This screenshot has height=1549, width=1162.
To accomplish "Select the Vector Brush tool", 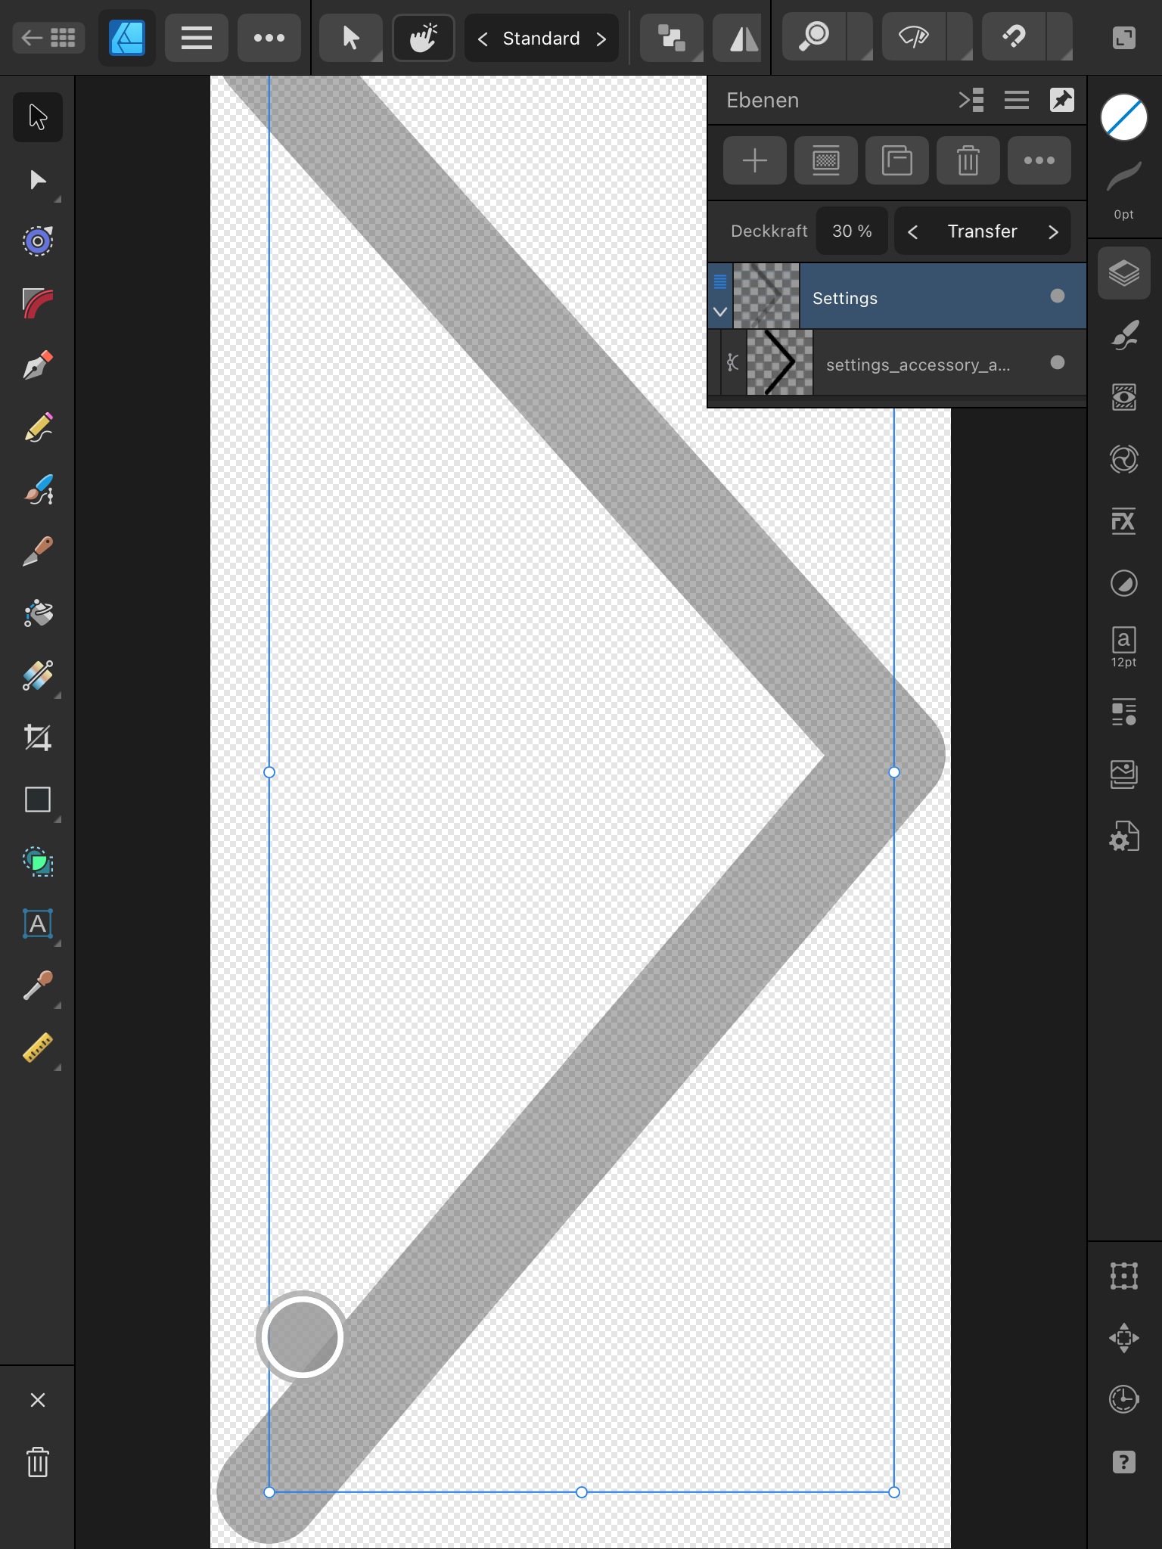I will tap(38, 489).
